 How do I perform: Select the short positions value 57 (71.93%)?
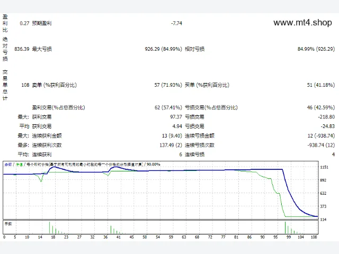[168, 85]
